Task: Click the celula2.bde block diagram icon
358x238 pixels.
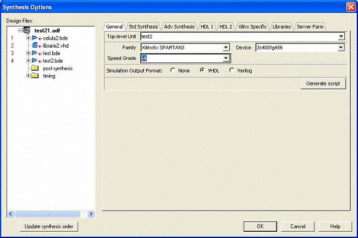Action: 34,38
